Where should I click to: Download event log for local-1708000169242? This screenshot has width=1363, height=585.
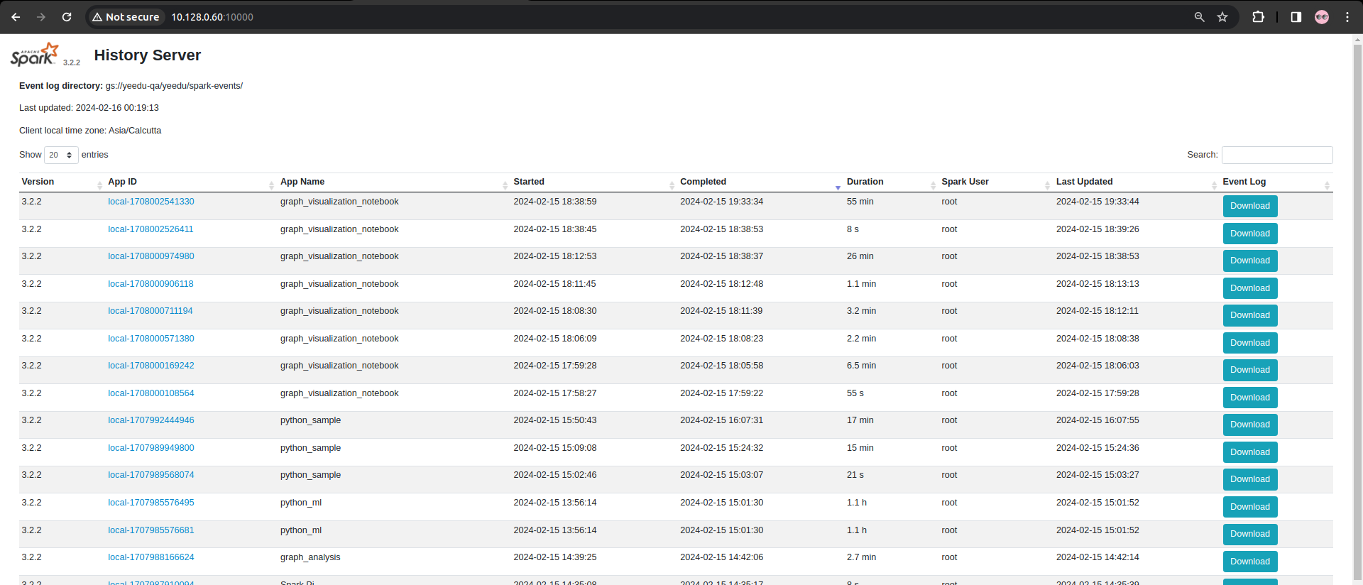(x=1250, y=370)
